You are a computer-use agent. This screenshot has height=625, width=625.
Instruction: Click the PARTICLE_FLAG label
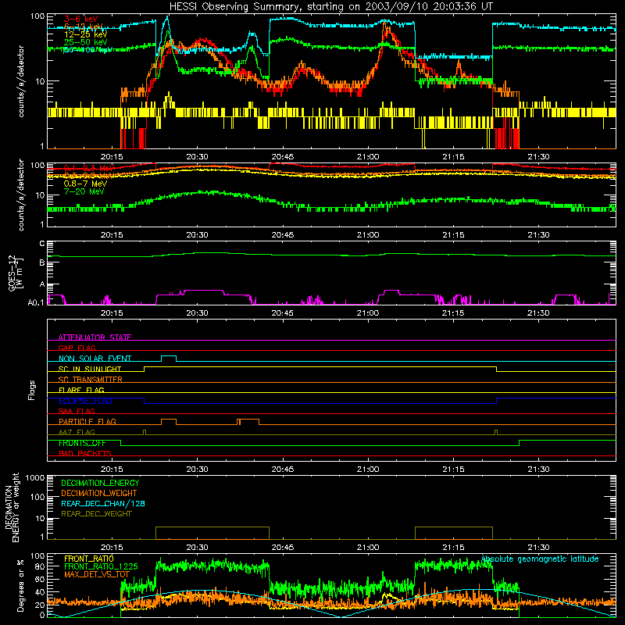pyautogui.click(x=87, y=421)
